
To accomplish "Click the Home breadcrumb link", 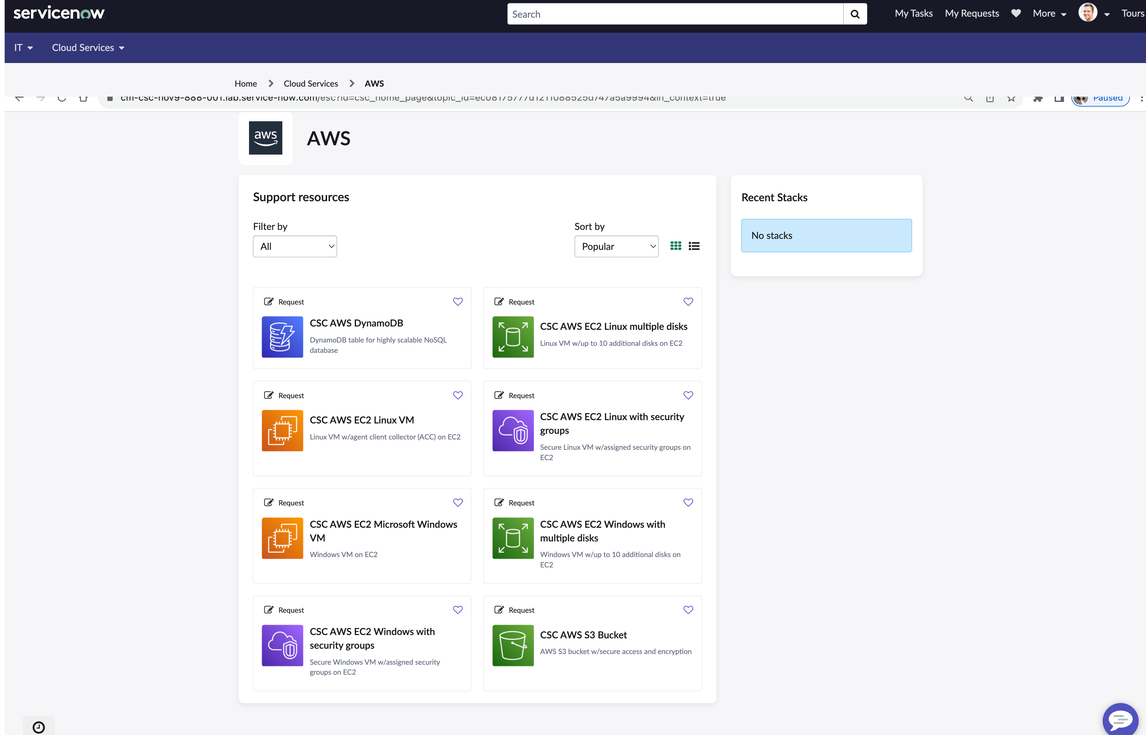I will pos(245,84).
